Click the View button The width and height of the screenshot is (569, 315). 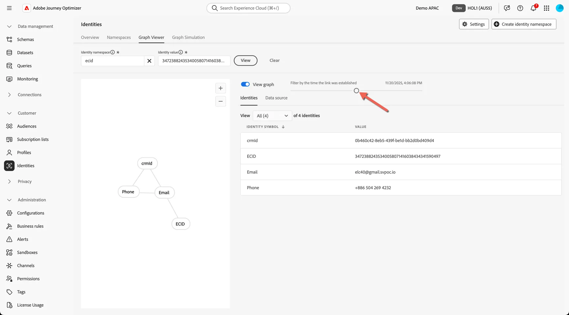coord(246,61)
